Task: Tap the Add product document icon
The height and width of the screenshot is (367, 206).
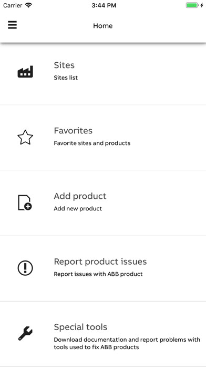Action: tap(25, 202)
